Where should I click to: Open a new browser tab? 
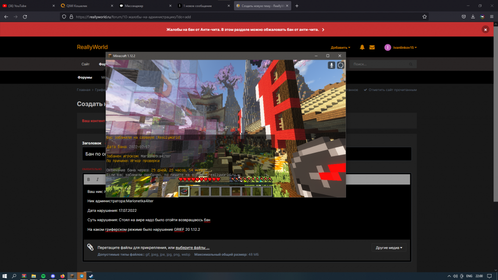[x=297, y=5]
